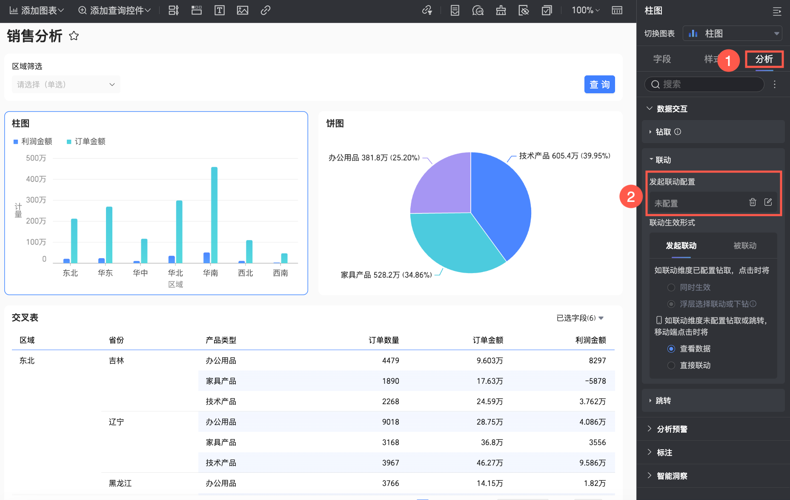Click the 饼图 chart title

[335, 124]
